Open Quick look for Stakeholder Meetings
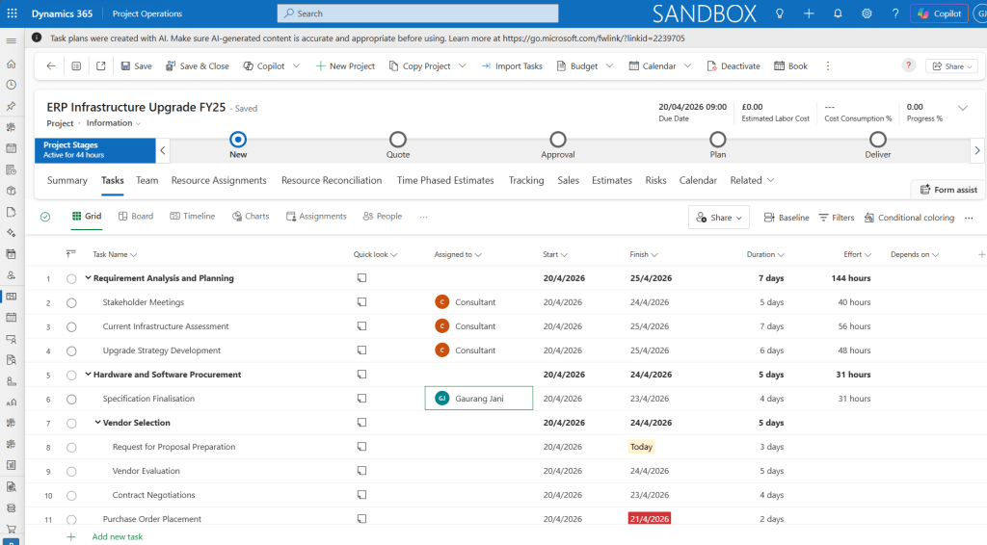 pos(362,301)
